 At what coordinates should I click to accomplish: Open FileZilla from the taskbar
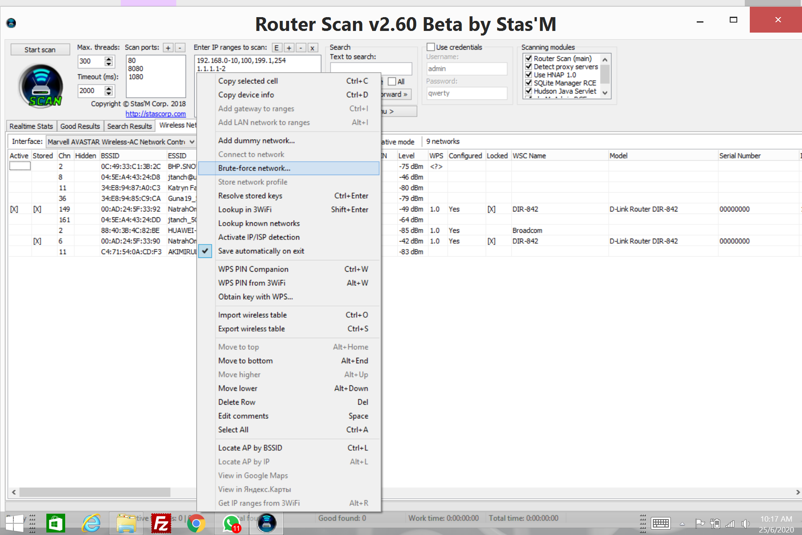[161, 523]
